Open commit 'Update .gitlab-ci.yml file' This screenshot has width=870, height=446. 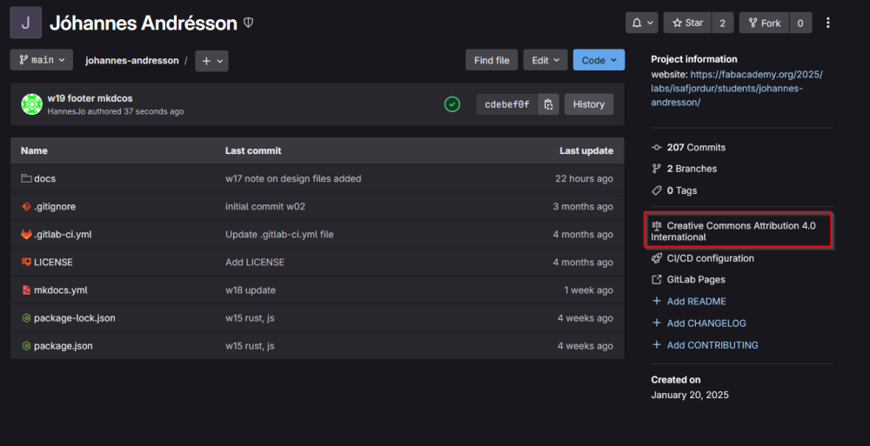(x=279, y=234)
